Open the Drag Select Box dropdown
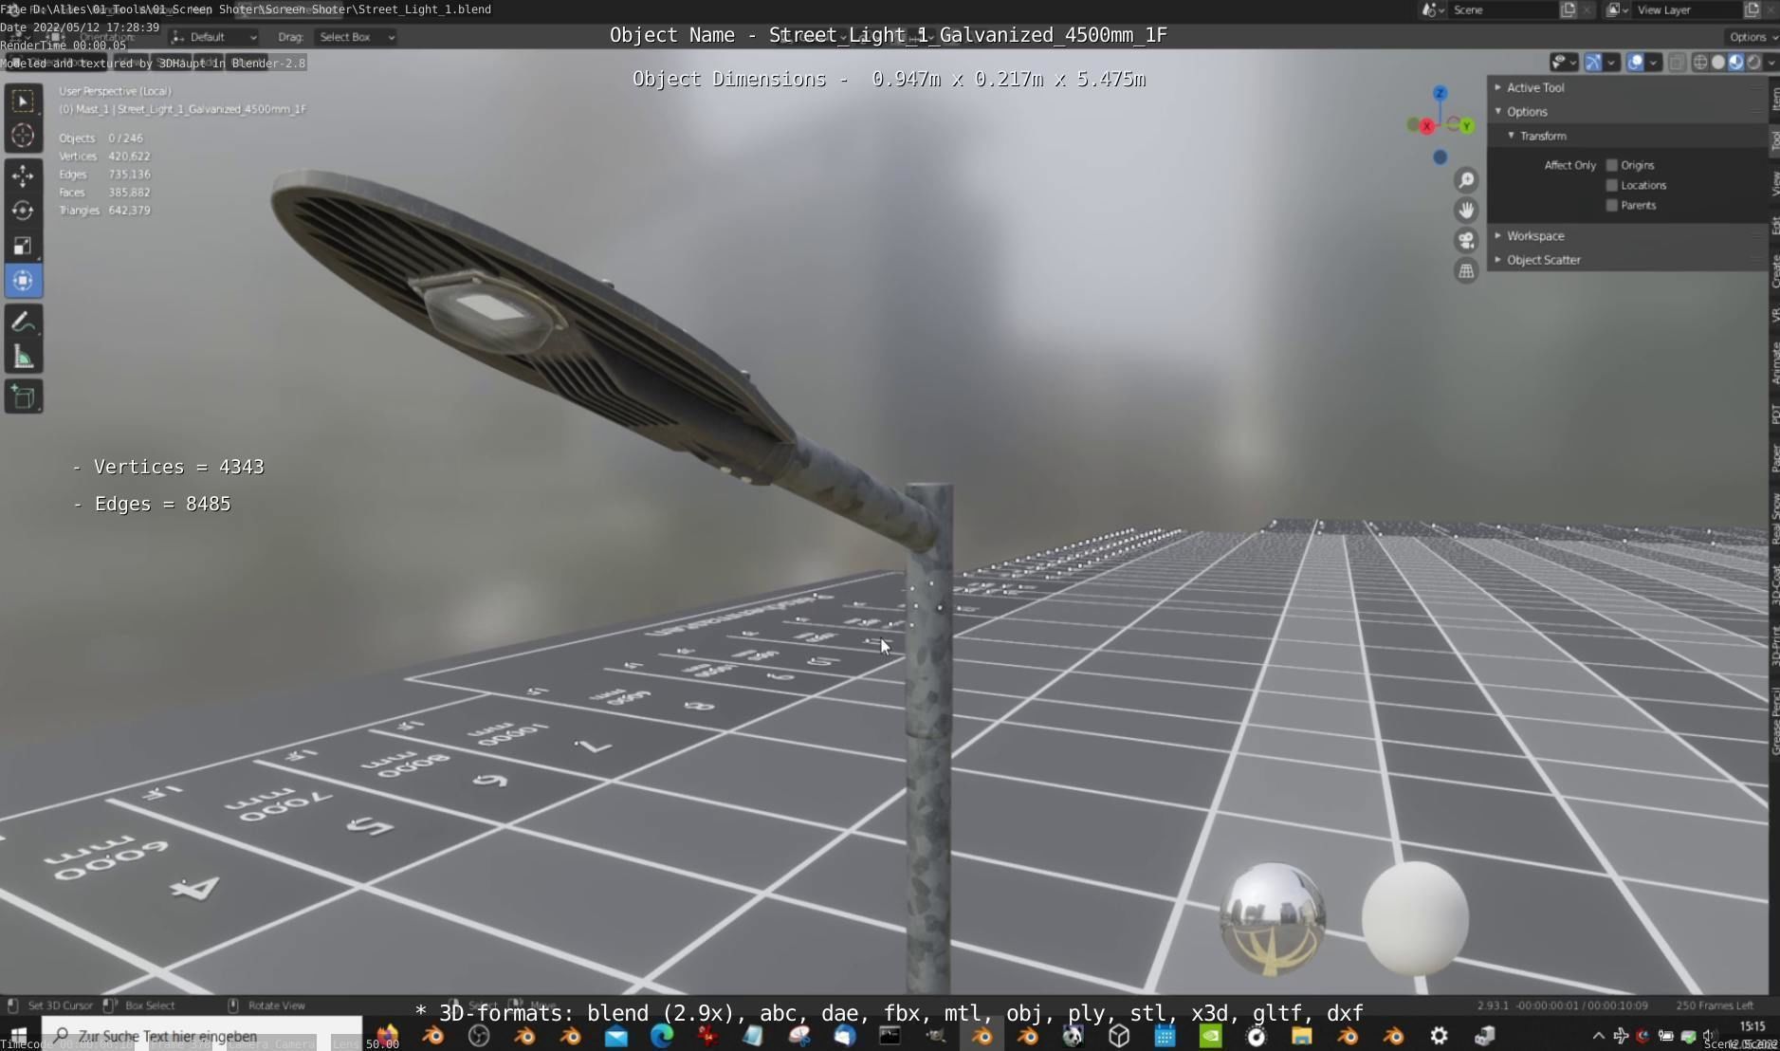Screen dimensions: 1780x1051 [356, 37]
